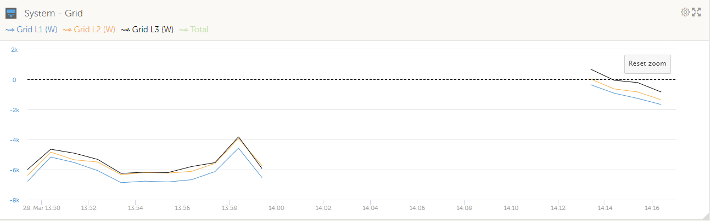The image size is (710, 221).
Task: Expand the chart to fullscreen
Action: [697, 12]
